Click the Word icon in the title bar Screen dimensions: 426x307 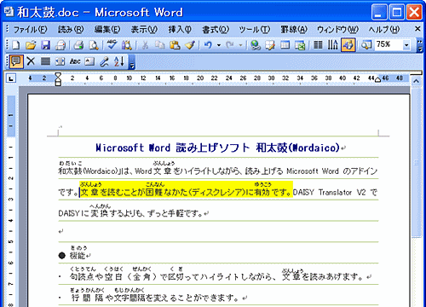(9, 12)
